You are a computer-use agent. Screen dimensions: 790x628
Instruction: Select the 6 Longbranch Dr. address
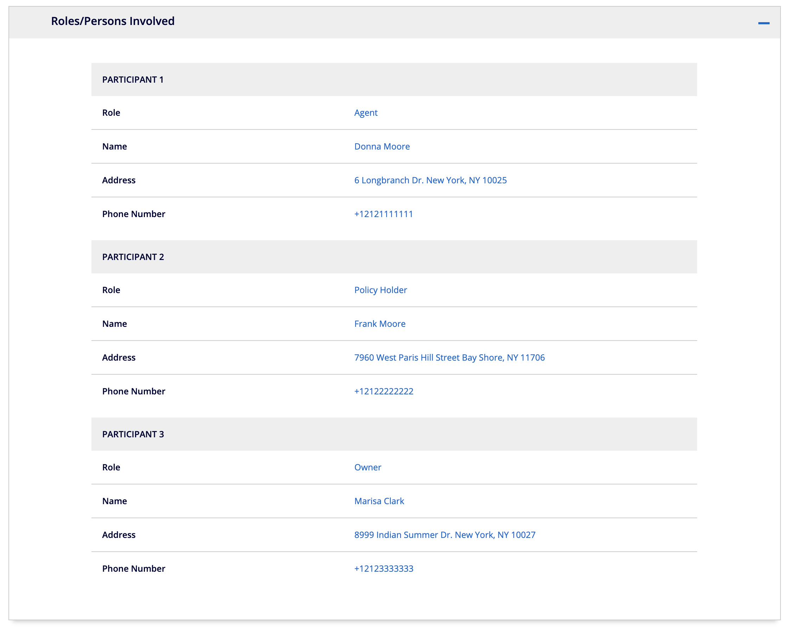point(430,180)
